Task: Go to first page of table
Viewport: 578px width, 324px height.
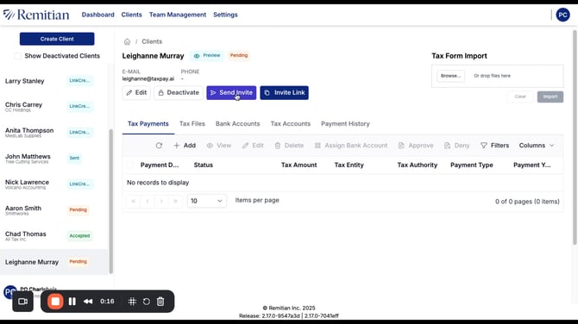Action: click(x=133, y=201)
